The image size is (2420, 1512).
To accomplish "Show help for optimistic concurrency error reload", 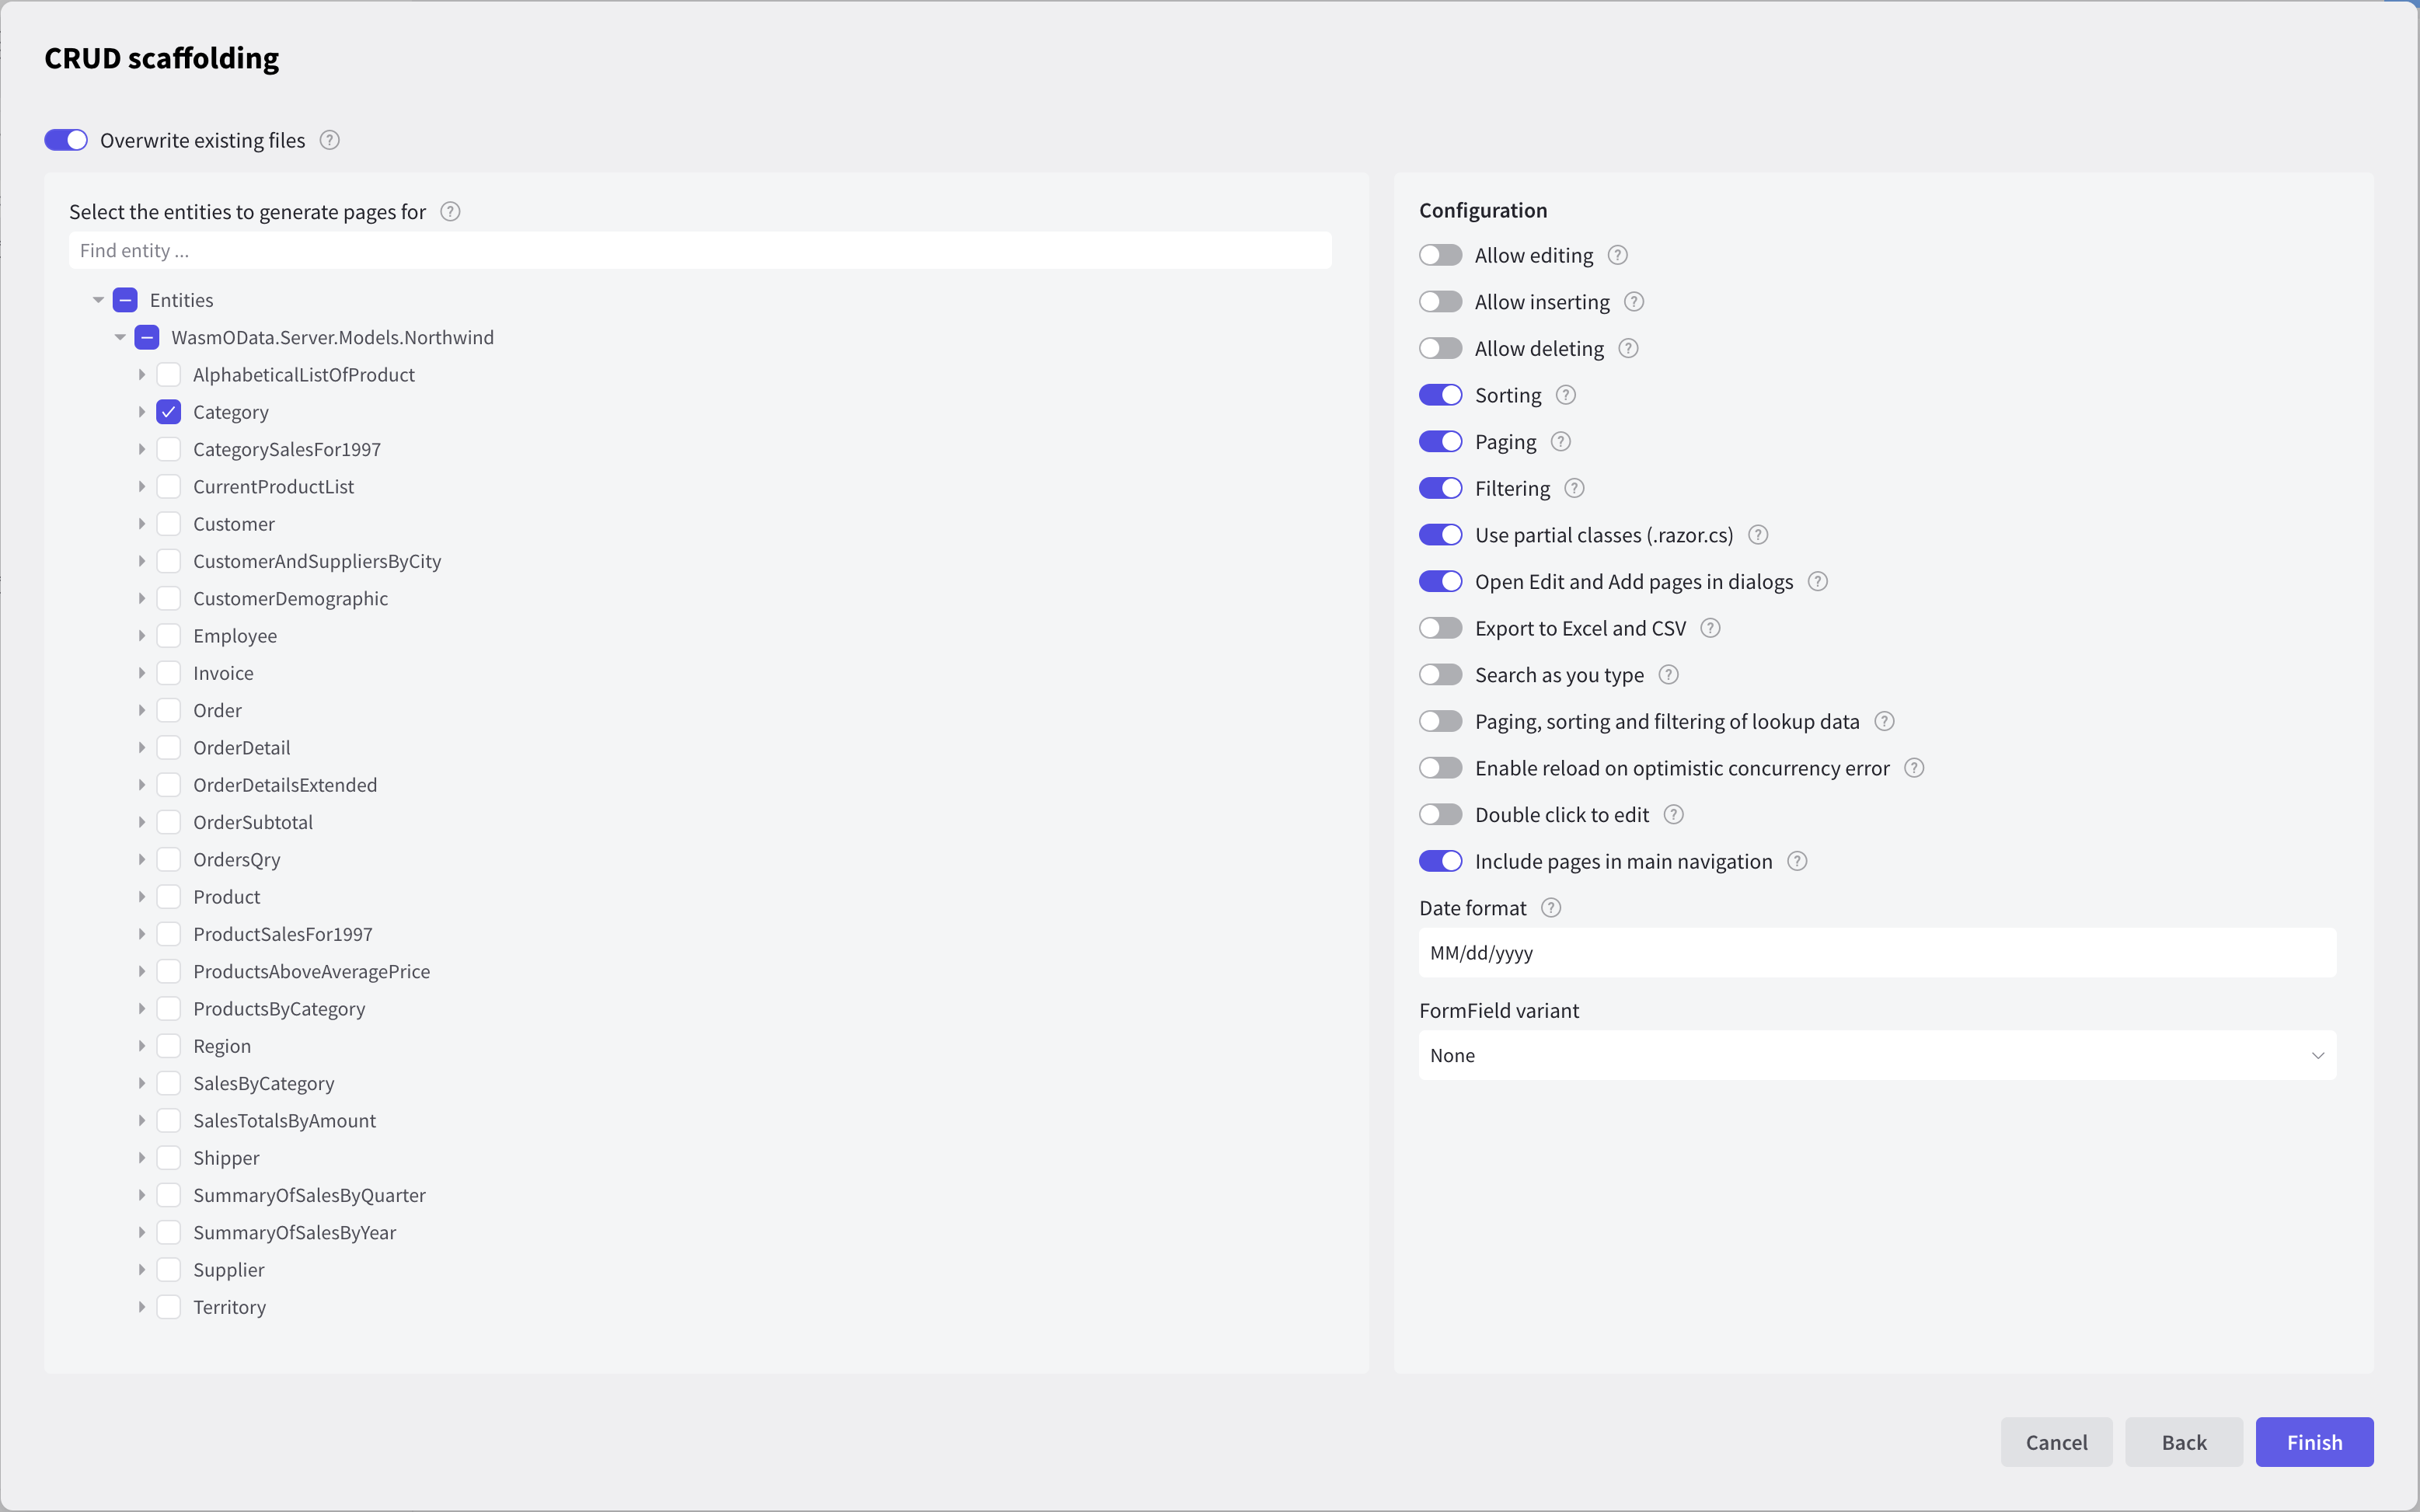I will click(x=1914, y=768).
